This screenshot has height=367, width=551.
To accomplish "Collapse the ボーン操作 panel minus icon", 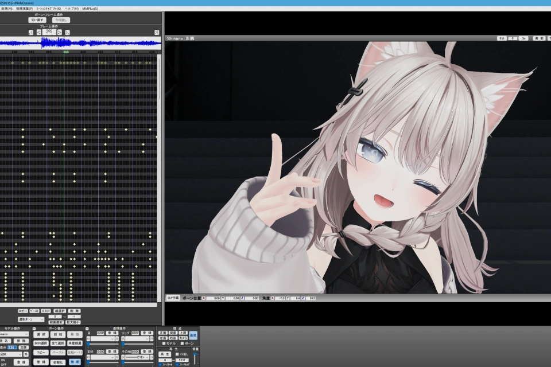I will (x=34, y=329).
